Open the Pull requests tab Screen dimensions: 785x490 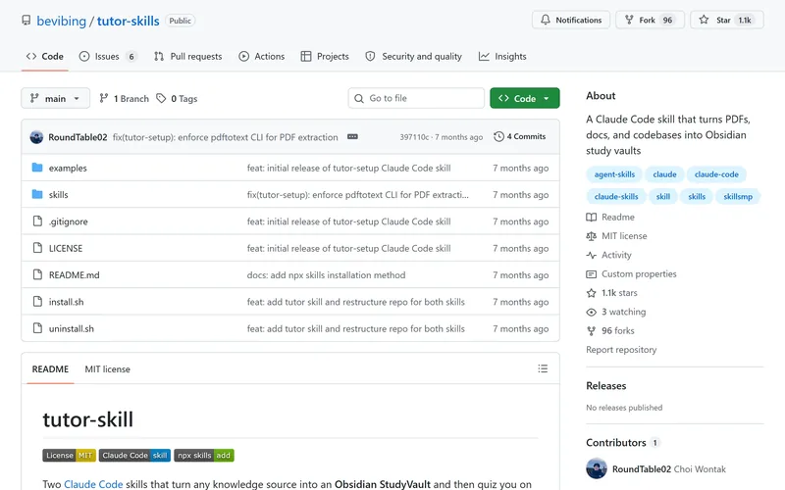[x=188, y=57]
